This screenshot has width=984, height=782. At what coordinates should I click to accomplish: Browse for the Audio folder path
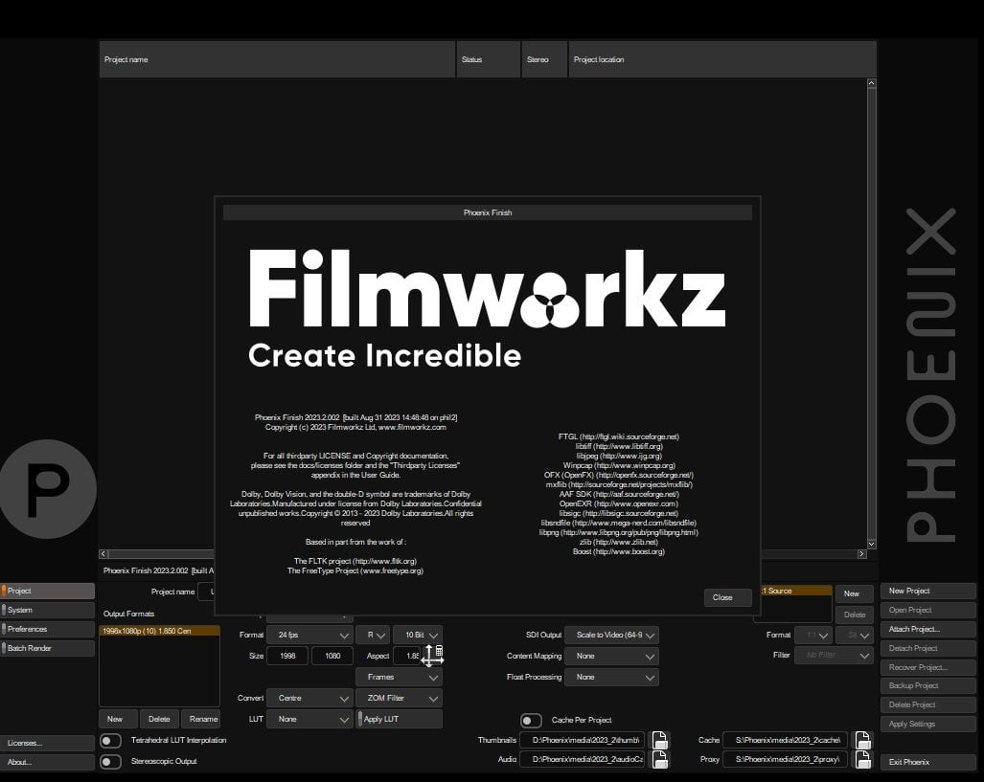(x=659, y=759)
